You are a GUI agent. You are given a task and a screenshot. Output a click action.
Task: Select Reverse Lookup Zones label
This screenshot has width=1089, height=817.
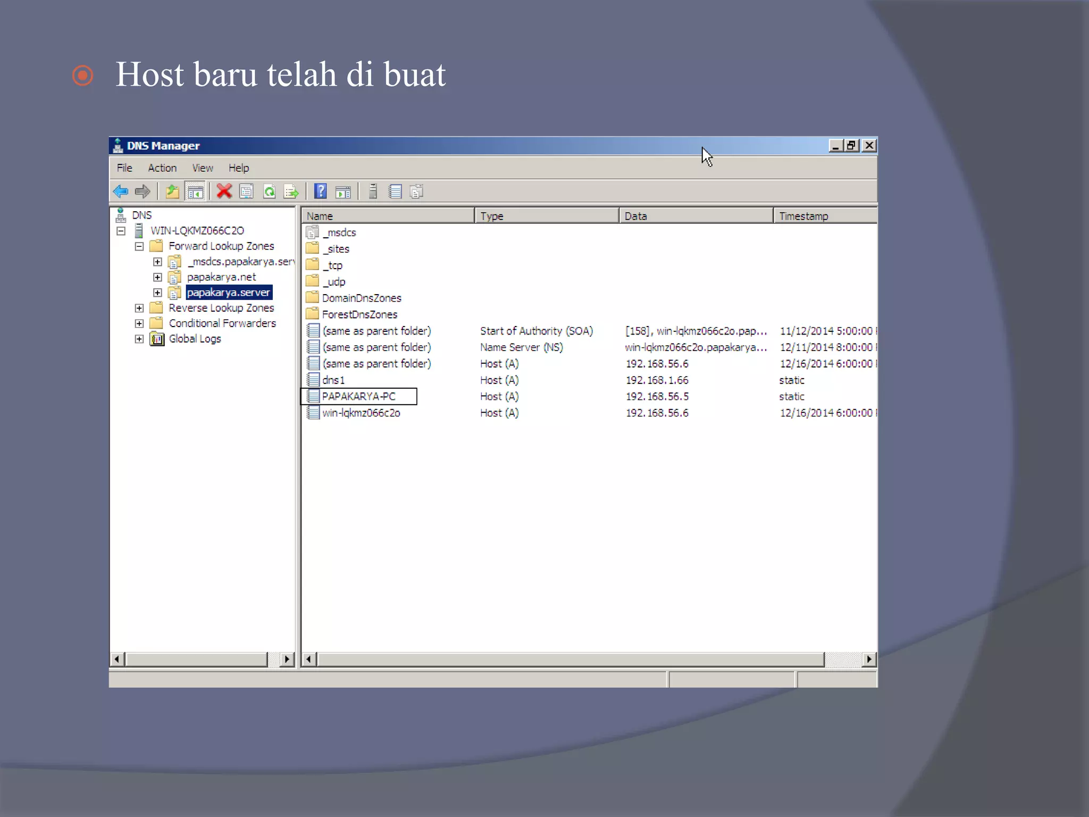pyautogui.click(x=221, y=308)
